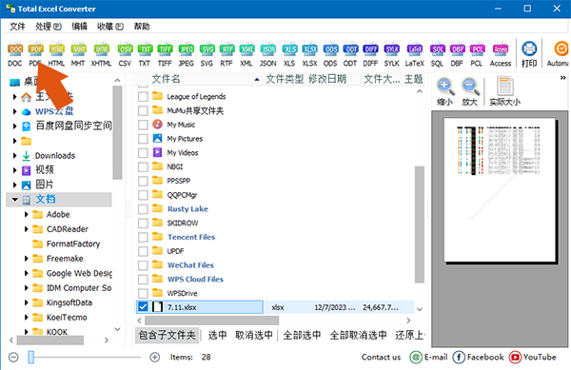Screen dimensions: 571x370
Task: Expand the KingsoftData folder
Action: 27,302
